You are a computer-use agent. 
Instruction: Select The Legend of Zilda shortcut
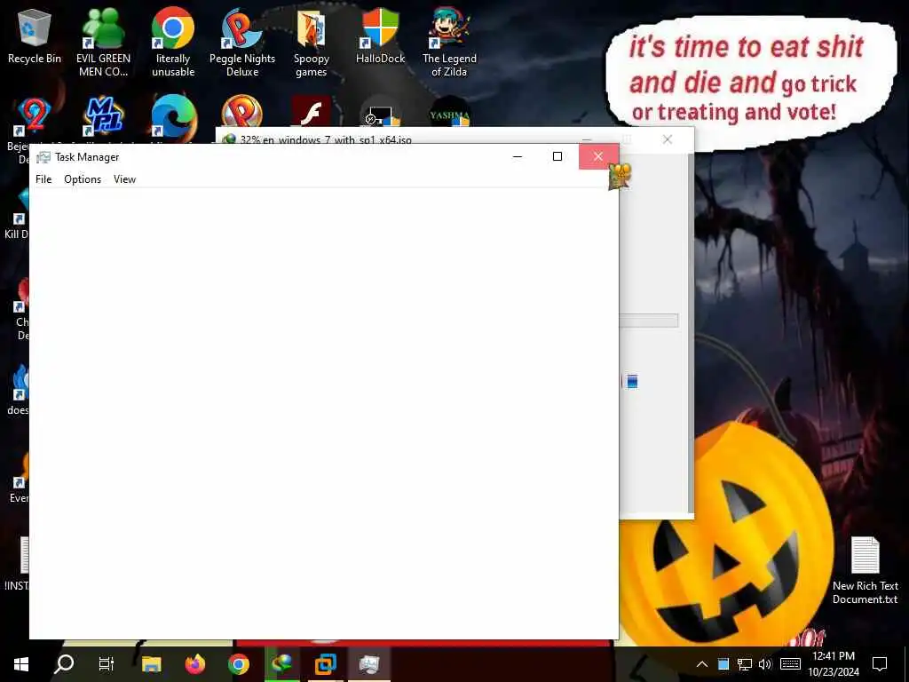pos(449,43)
